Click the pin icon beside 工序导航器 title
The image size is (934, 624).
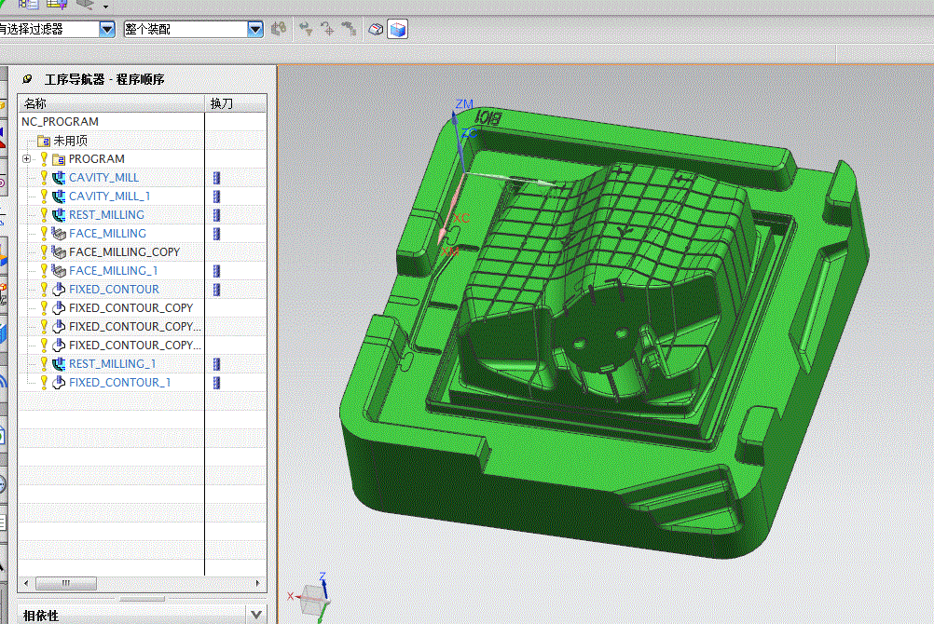(x=27, y=79)
